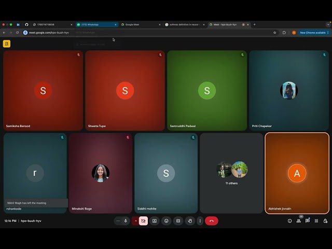This screenshot has width=332, height=249.
Task: Open the three-dot more options menu
Action: click(x=200, y=221)
